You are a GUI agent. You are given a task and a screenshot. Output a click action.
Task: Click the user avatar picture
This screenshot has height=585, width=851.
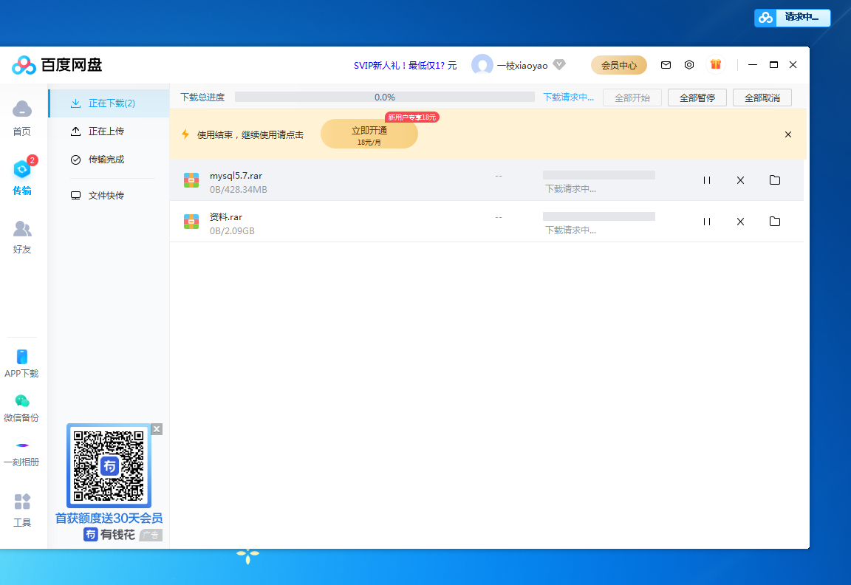pyautogui.click(x=482, y=65)
